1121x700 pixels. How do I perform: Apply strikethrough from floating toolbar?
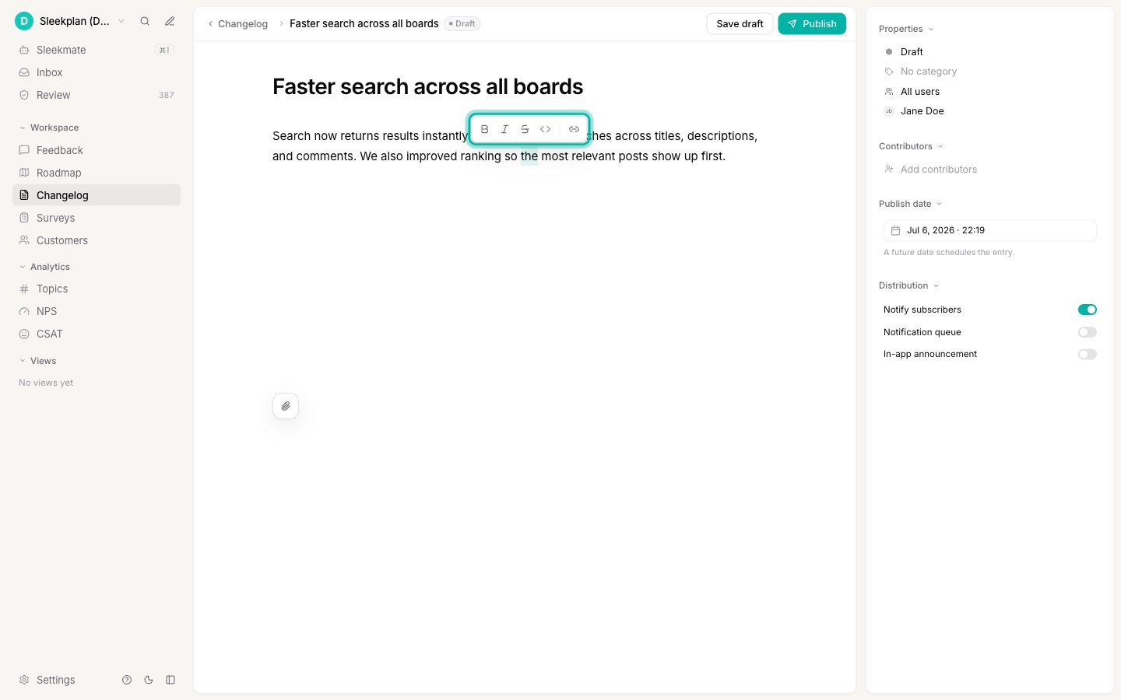(x=525, y=129)
